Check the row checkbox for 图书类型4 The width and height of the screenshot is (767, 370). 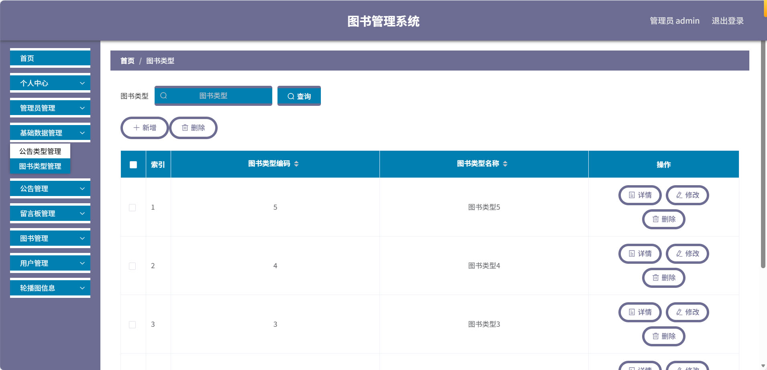(132, 266)
